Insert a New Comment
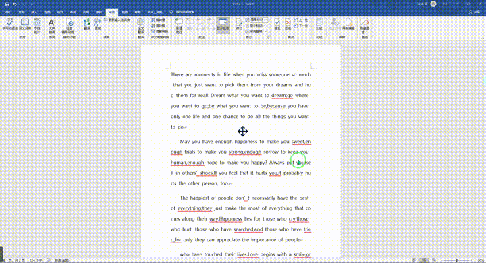 [x=179, y=26]
